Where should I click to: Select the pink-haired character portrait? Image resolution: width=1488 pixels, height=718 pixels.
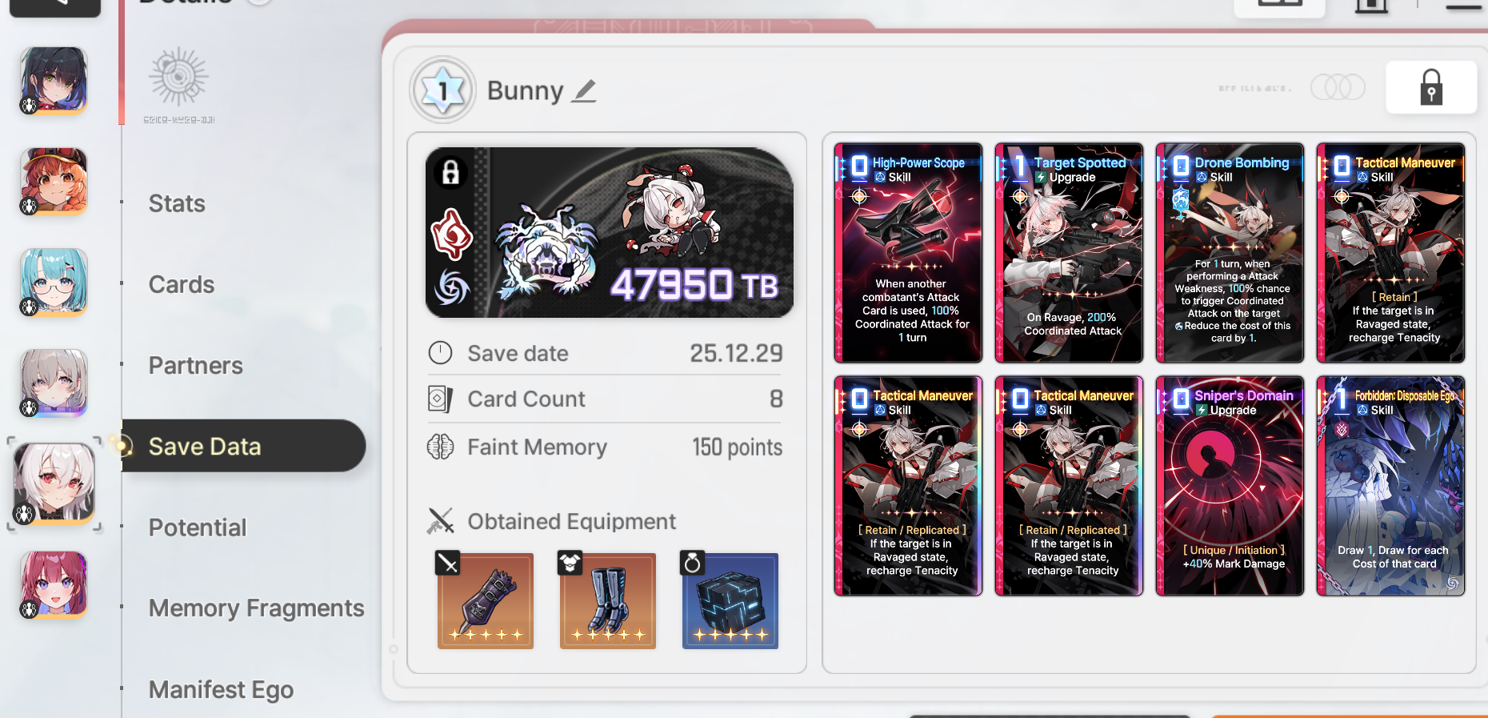pyautogui.click(x=54, y=584)
